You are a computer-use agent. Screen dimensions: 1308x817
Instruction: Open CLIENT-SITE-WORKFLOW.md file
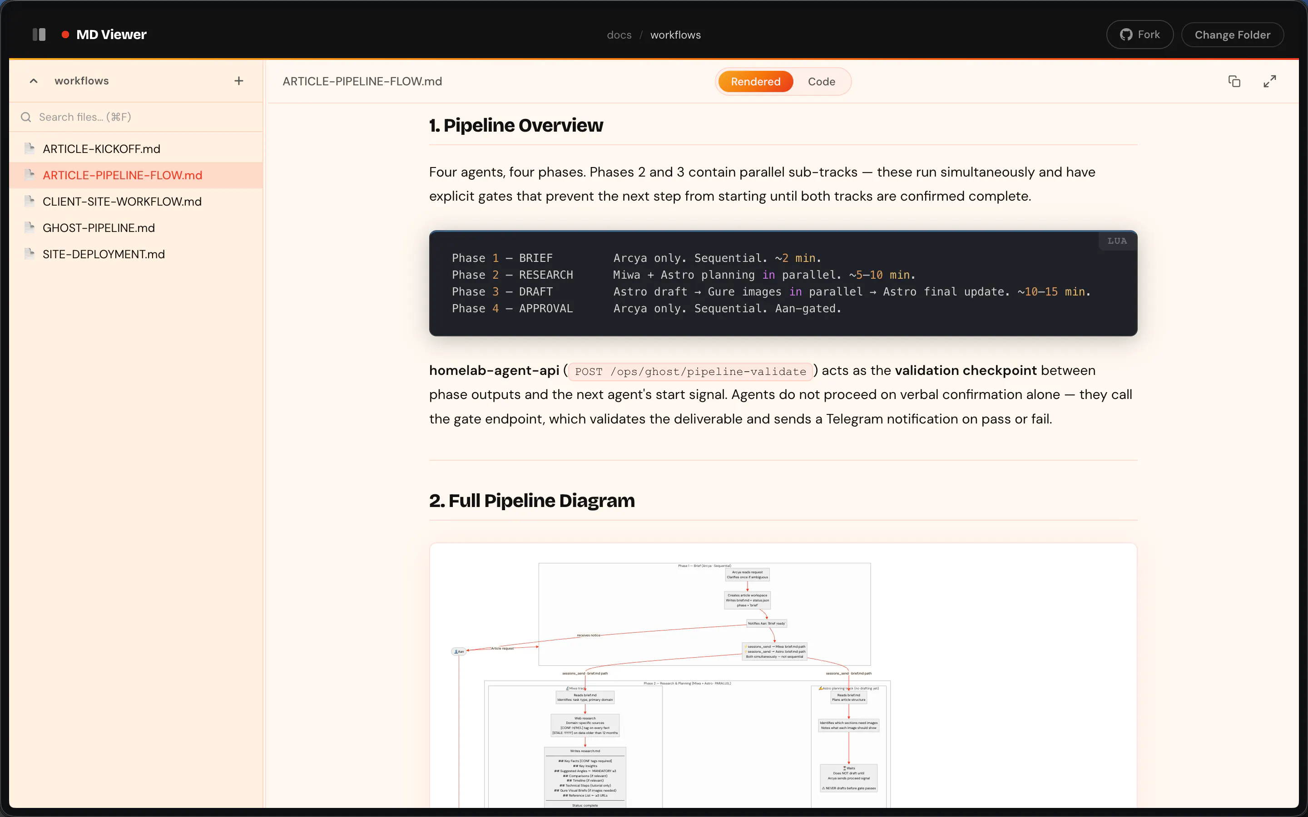136,202
